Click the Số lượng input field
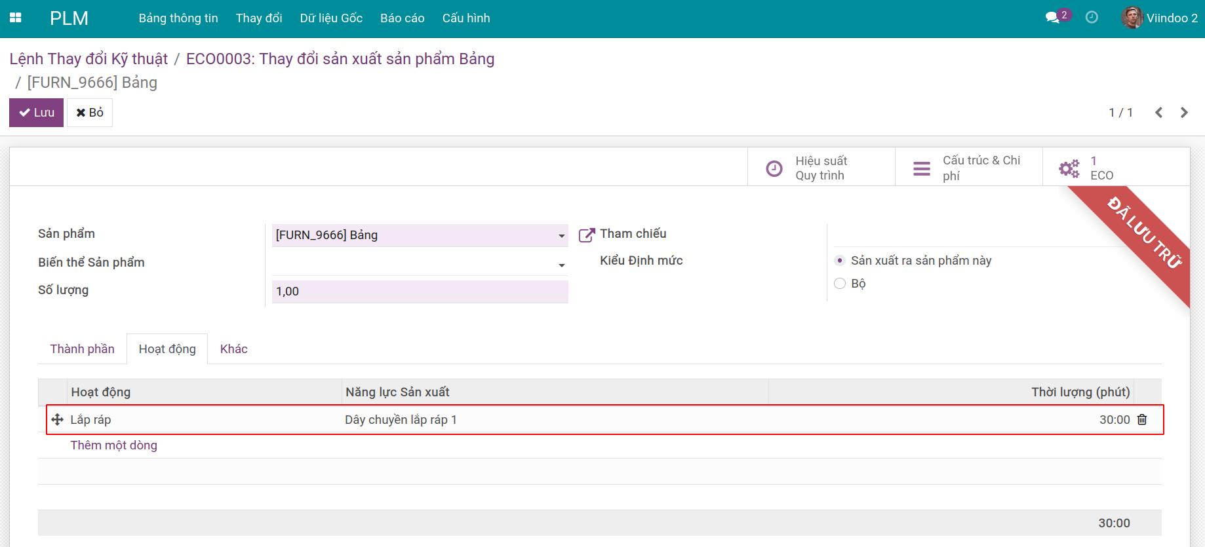 tap(420, 292)
